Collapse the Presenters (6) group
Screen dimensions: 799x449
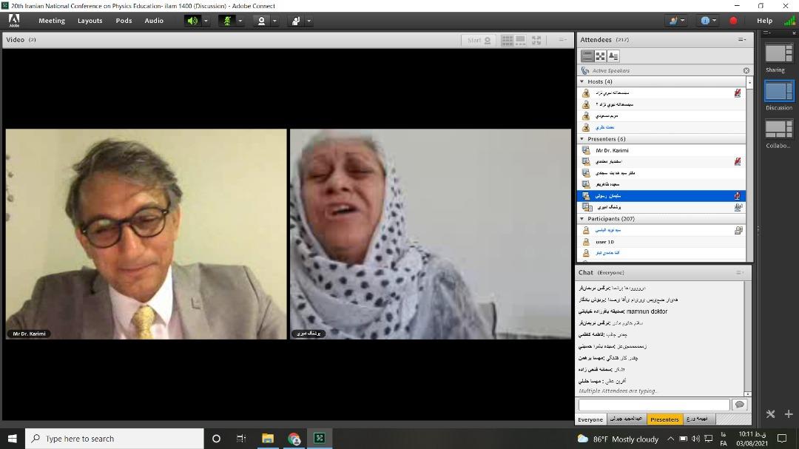click(582, 139)
